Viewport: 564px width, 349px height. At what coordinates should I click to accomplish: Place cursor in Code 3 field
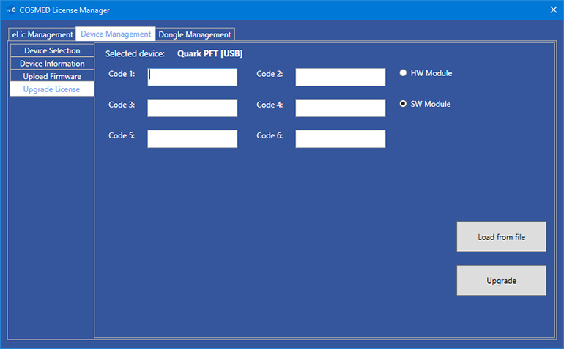point(193,108)
